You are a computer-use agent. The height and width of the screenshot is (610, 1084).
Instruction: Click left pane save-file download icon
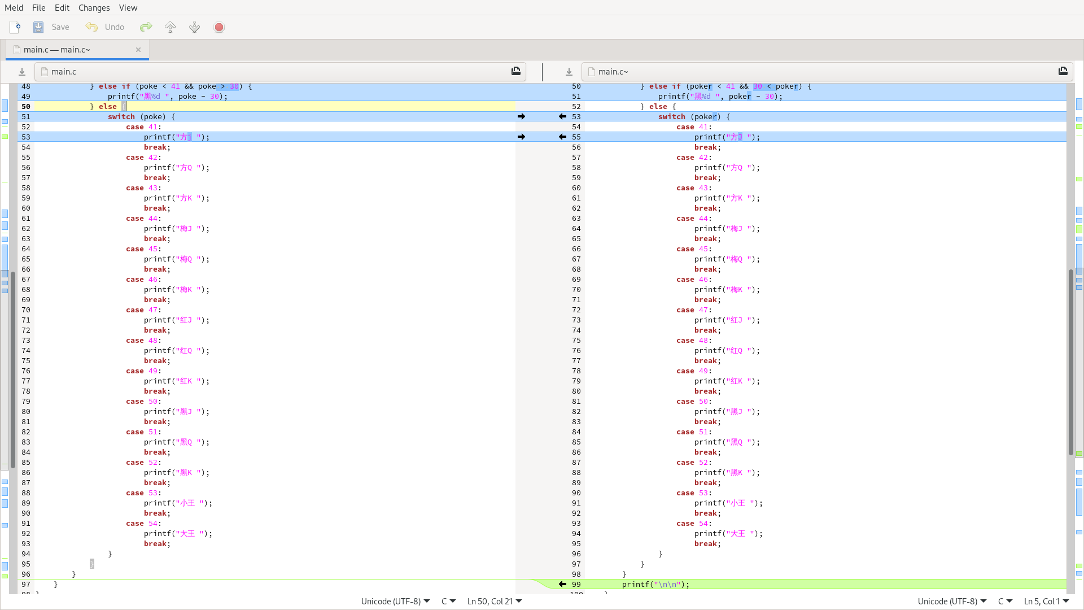point(22,72)
